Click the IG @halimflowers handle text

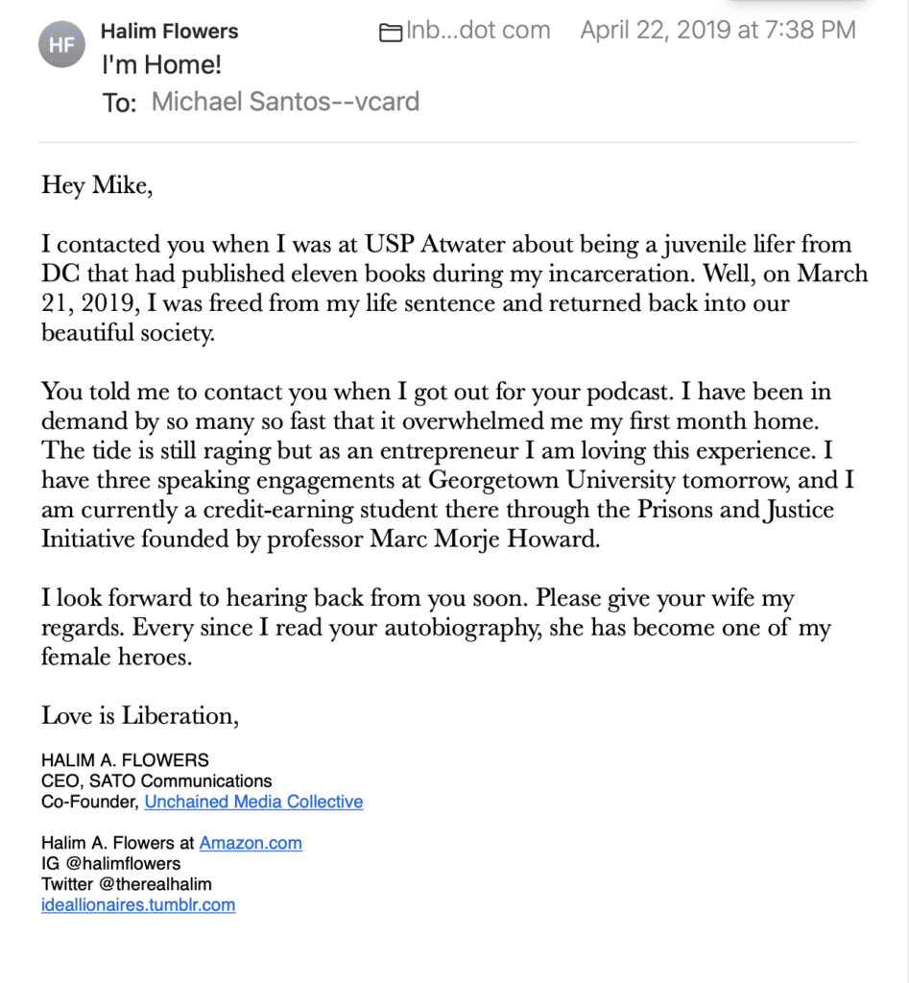(x=111, y=864)
